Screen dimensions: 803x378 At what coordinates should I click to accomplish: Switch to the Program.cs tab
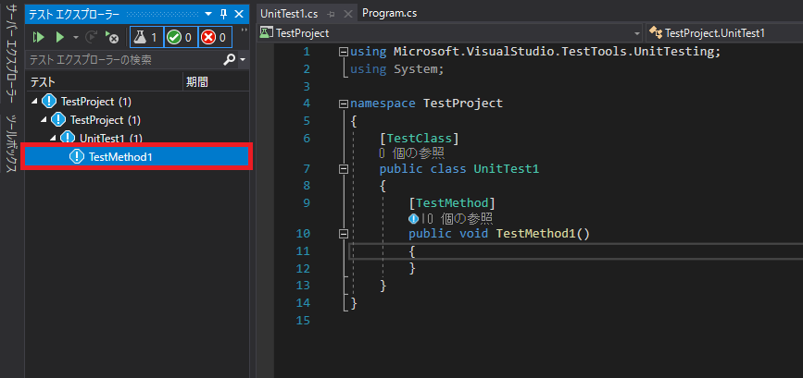389,13
